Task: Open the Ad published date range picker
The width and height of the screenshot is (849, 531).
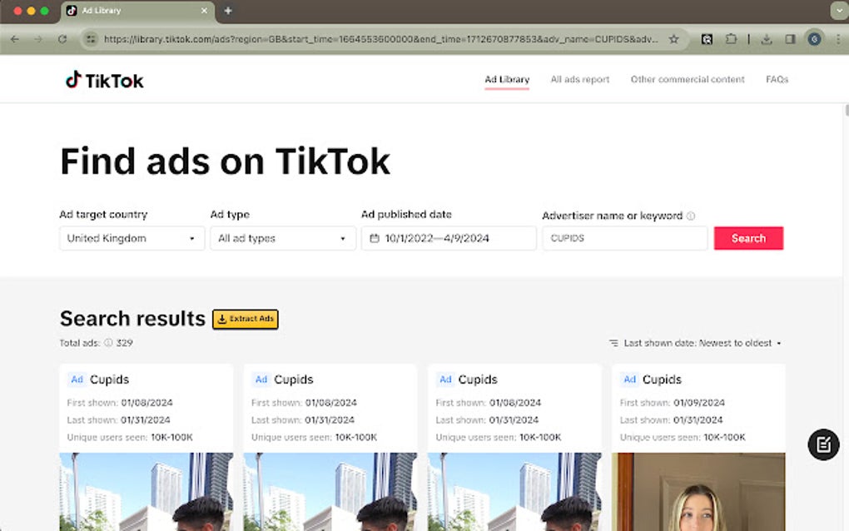Action: [x=448, y=238]
